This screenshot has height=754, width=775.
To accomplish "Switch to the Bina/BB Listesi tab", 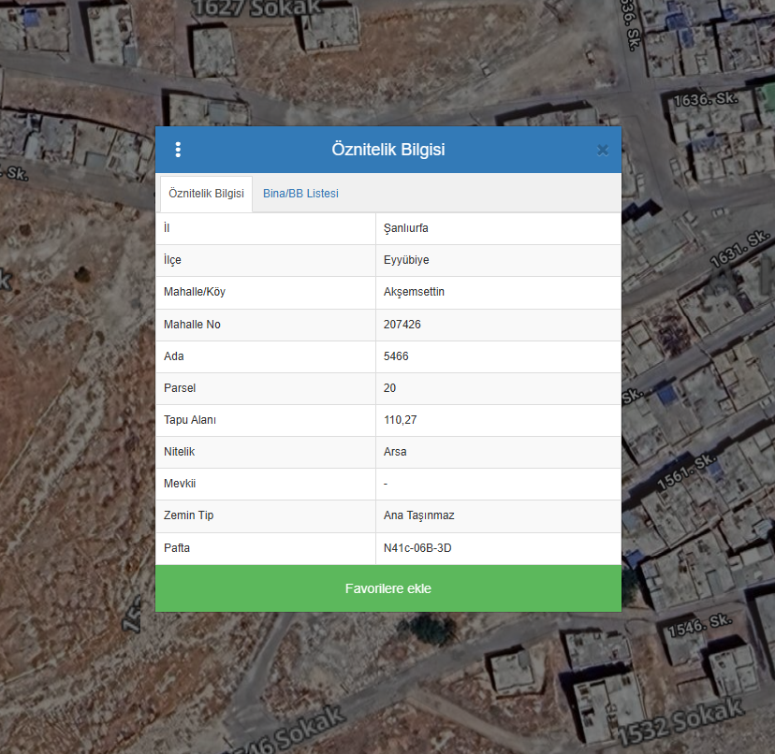I will click(x=300, y=194).
